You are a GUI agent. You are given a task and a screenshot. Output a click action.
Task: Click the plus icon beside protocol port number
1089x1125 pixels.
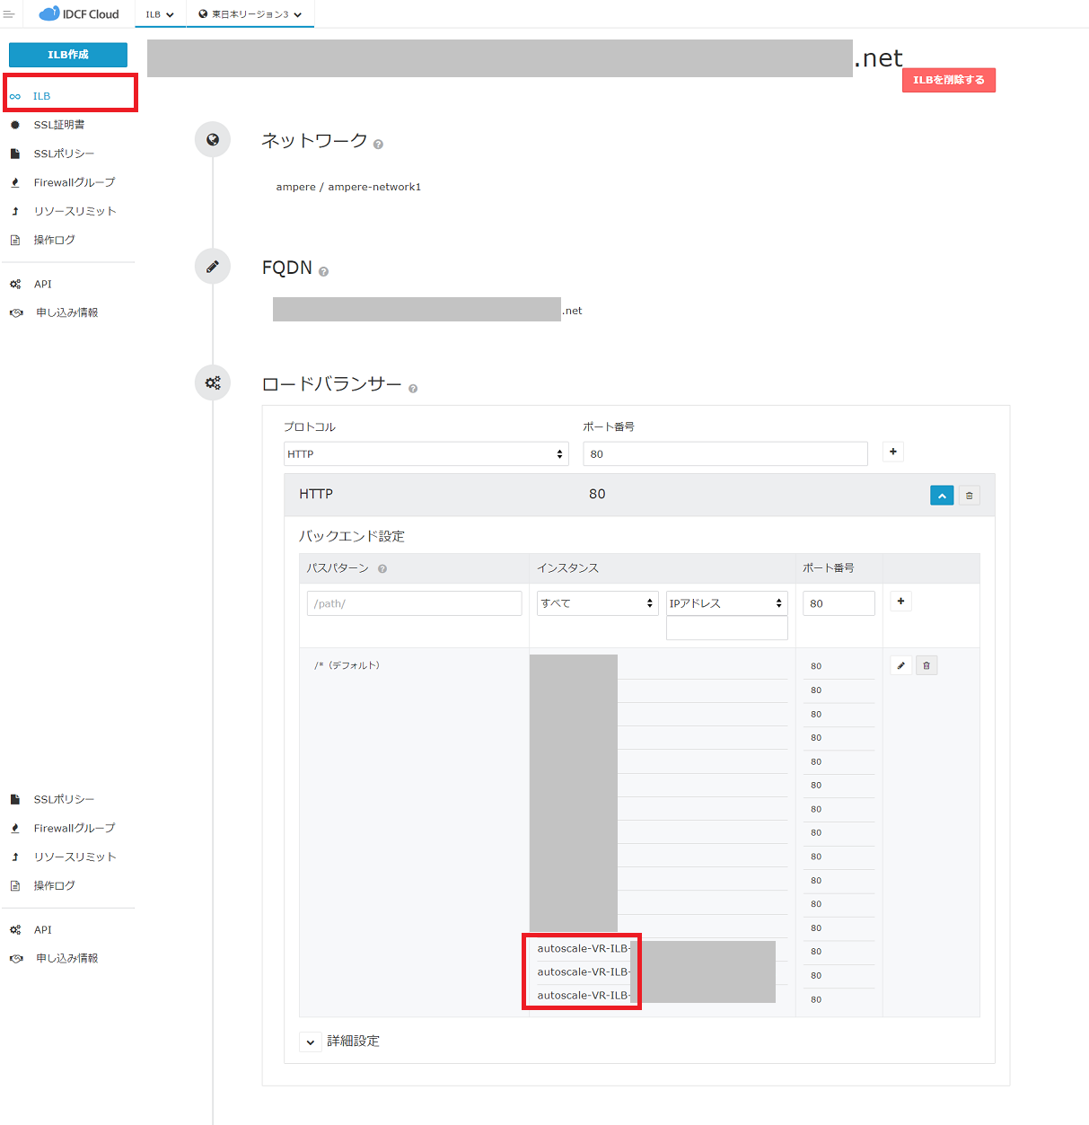(x=892, y=452)
